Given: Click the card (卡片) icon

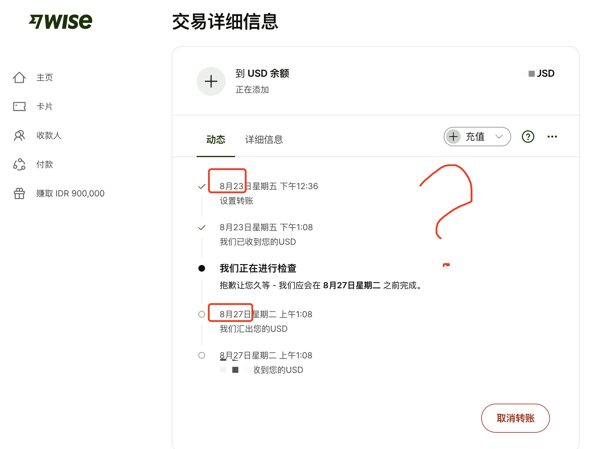Looking at the screenshot, I should click(19, 107).
